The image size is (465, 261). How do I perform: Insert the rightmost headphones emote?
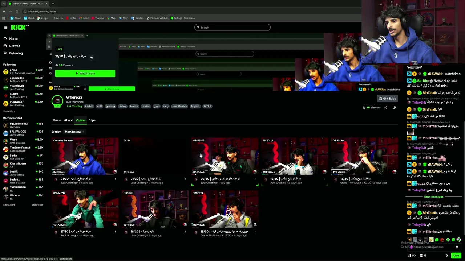click(459, 240)
